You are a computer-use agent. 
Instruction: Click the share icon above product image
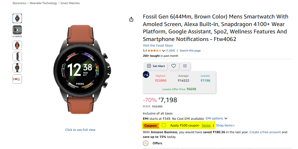pyautogui.click(x=131, y=19)
